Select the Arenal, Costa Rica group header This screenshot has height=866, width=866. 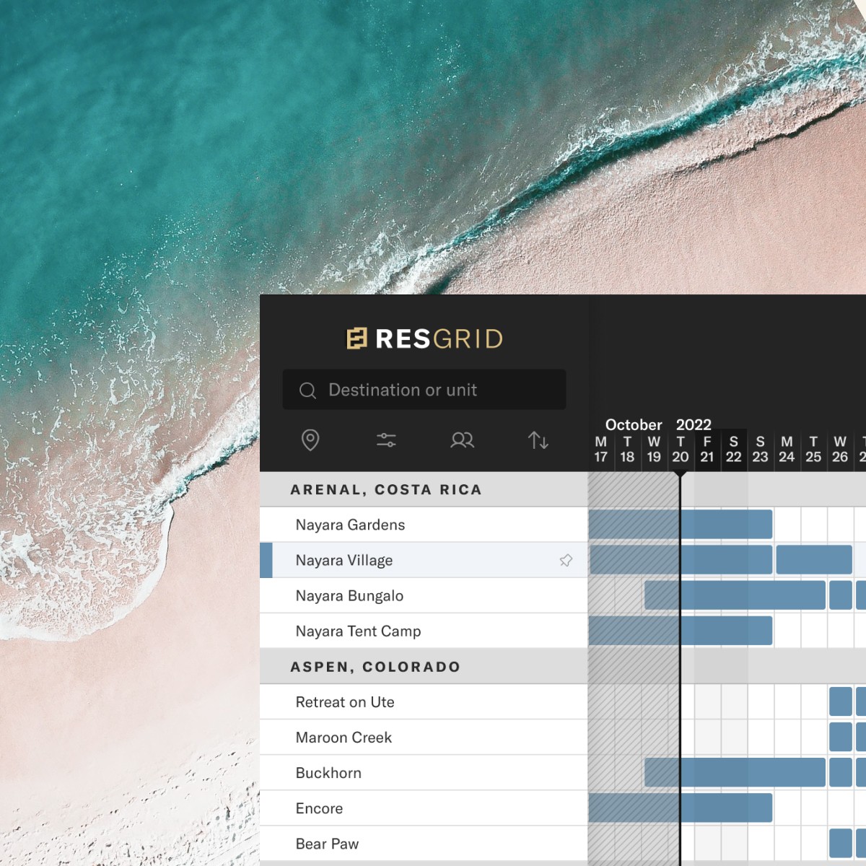coord(424,489)
